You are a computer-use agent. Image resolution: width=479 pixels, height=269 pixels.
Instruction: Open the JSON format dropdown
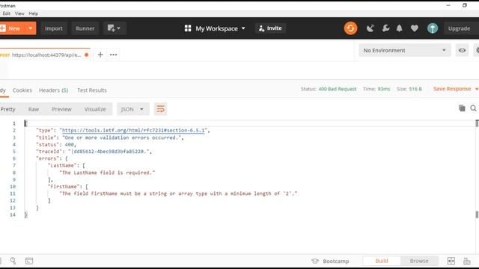tap(133, 109)
